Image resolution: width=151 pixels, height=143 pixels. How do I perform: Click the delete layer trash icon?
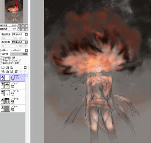(x=16, y=71)
